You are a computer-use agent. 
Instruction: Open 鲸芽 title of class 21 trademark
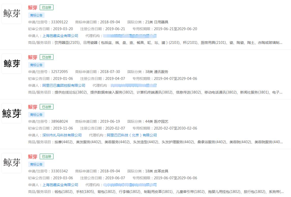(33, 8)
